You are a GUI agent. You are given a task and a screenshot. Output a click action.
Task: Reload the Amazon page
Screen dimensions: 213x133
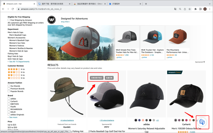click(12, 9)
